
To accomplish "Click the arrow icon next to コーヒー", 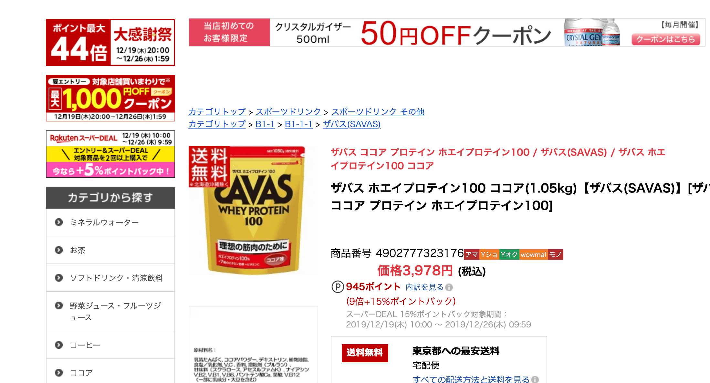I will tap(59, 345).
